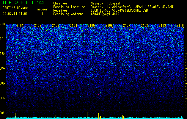Click the 2104 time marker

tap(73, 26)
